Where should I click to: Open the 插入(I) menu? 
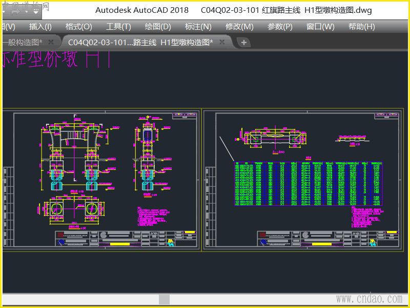pos(40,27)
